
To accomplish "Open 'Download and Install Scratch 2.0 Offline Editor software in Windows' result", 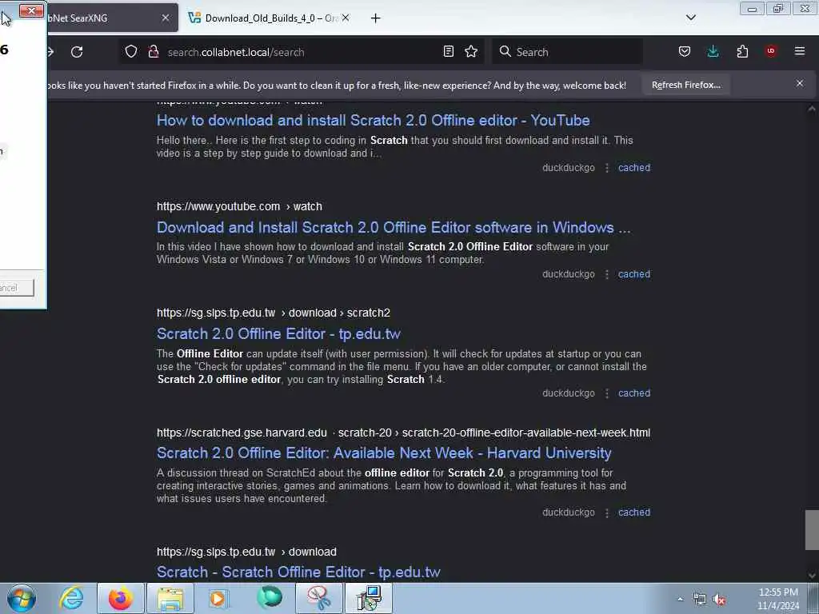I will [x=394, y=227].
